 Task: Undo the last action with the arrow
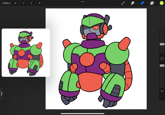coord(162,91)
